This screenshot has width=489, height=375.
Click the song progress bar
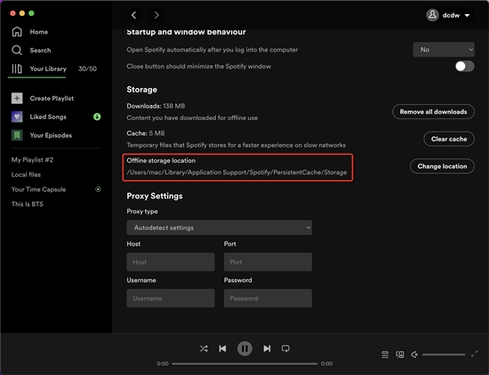[x=244, y=363]
